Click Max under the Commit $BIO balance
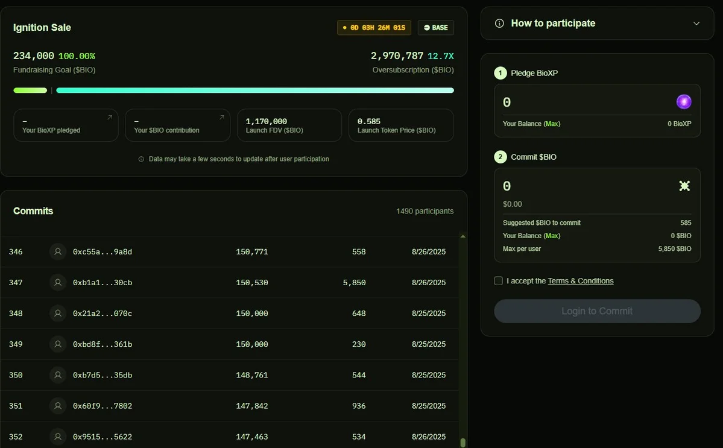This screenshot has height=448, width=723. (x=552, y=236)
